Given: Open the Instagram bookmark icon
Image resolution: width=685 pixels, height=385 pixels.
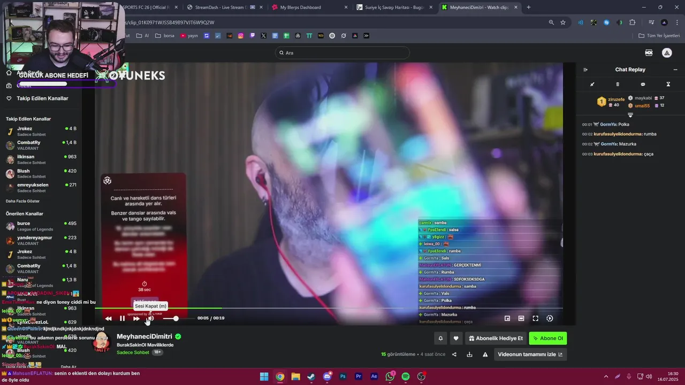Looking at the screenshot, I should pyautogui.click(x=241, y=36).
